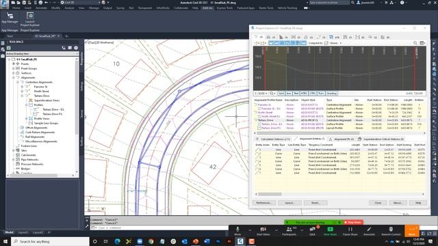Open Windows Start menu
The image size is (438, 246).
click(5, 241)
